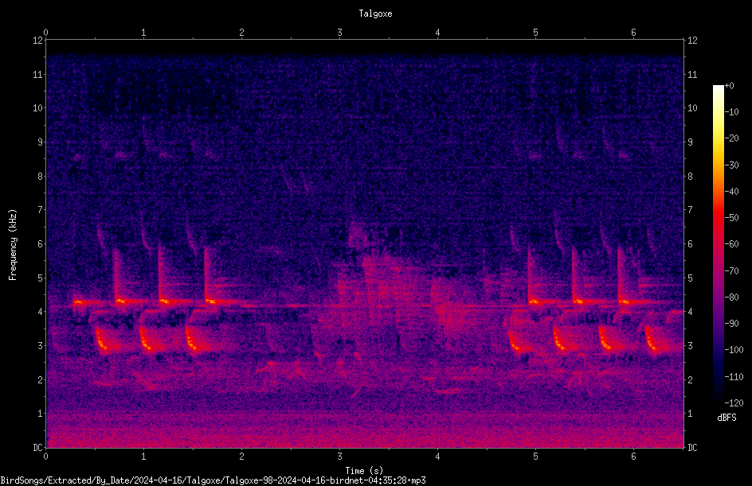The width and height of the screenshot is (752, 486).
Task: Click the Time (s) axis label
Action: click(x=364, y=471)
